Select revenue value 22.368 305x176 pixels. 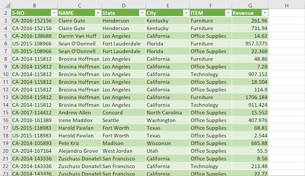(x=250, y=52)
